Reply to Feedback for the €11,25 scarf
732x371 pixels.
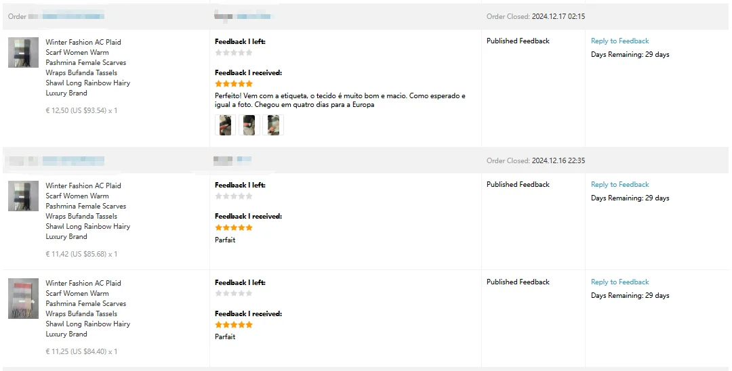point(619,282)
